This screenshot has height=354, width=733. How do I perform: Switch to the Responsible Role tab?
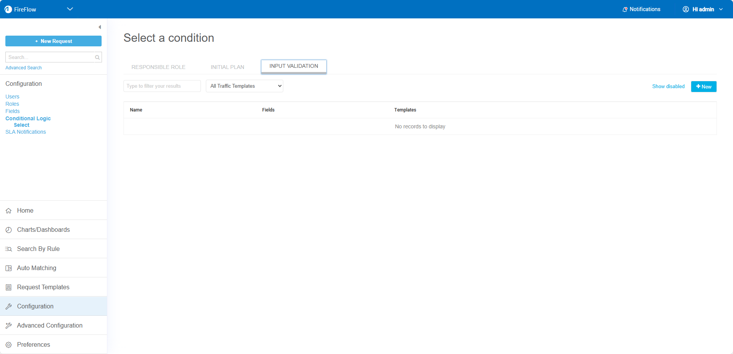point(158,67)
